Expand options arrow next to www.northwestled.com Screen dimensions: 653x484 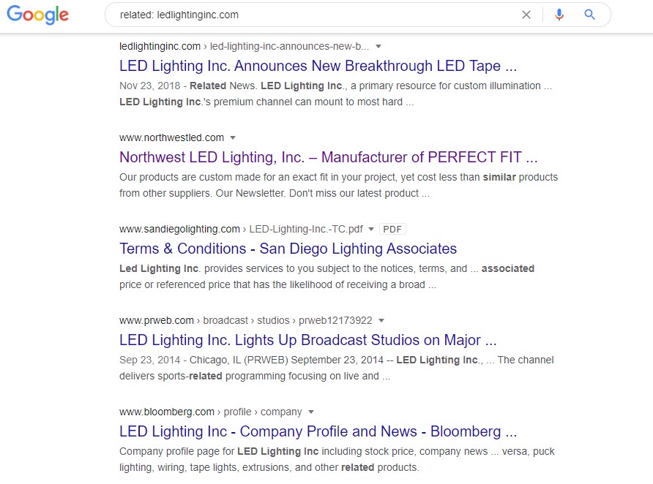coord(233,137)
